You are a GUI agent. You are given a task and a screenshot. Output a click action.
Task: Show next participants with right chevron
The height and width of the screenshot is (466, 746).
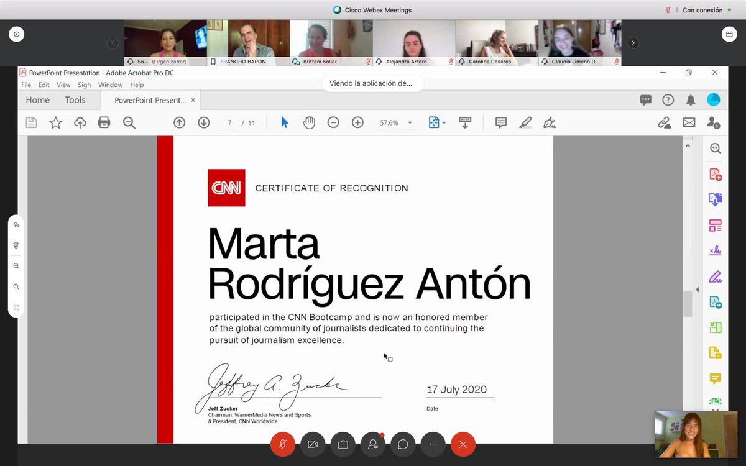[x=633, y=43]
